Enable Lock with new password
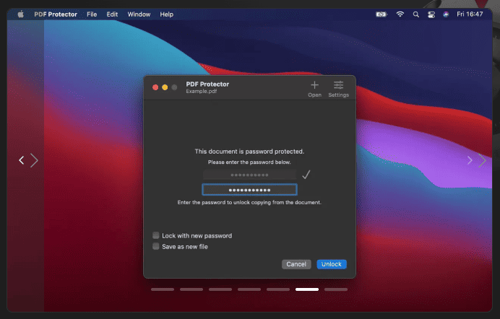The height and width of the screenshot is (319, 500). tap(155, 235)
